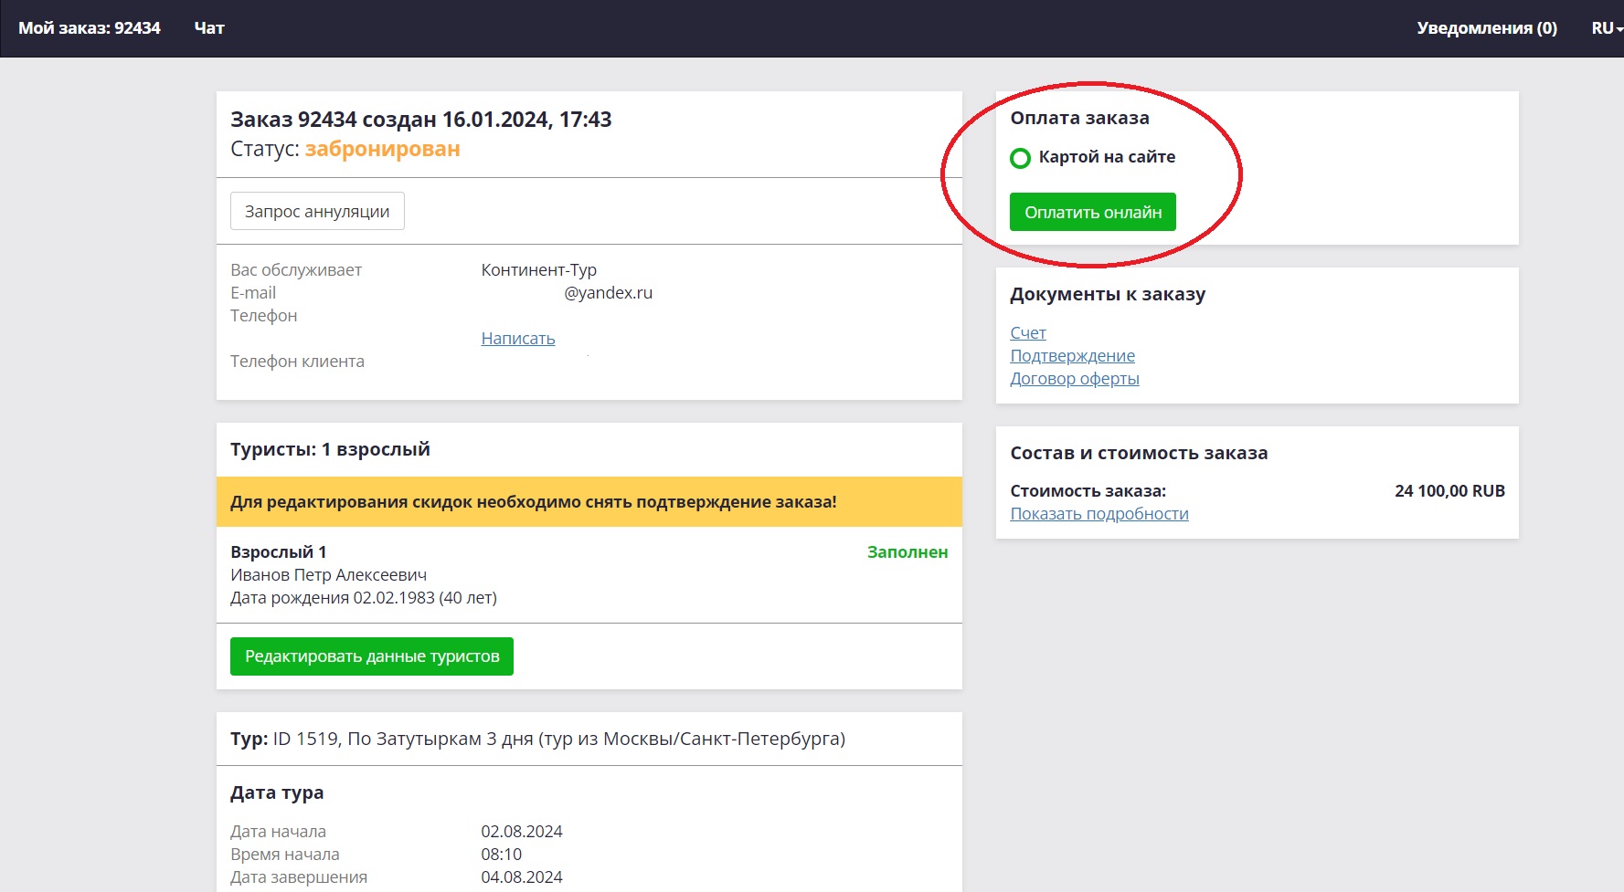Image resolution: width=1624 pixels, height=892 pixels.
Task: Click the 'Тур: ID 1519' tour title
Action: 537,739
